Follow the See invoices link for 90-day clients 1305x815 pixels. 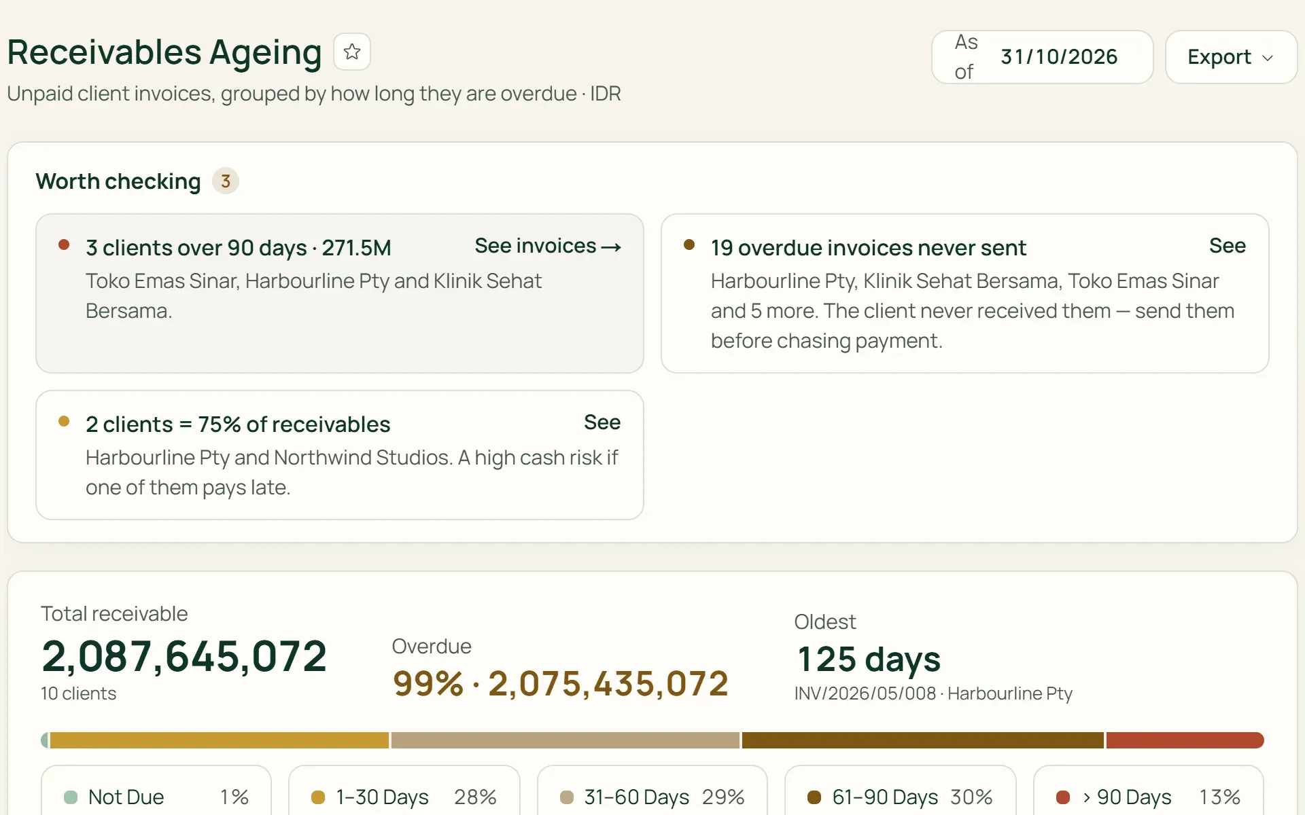[548, 246]
